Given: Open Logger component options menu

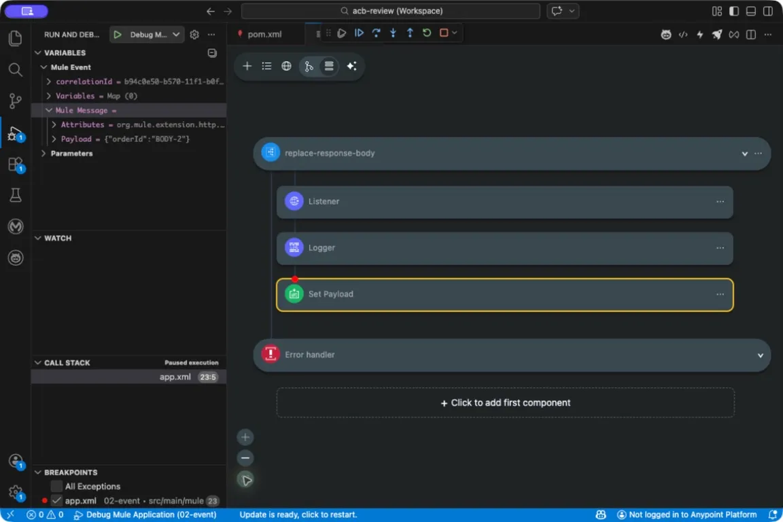Looking at the screenshot, I should [x=720, y=248].
